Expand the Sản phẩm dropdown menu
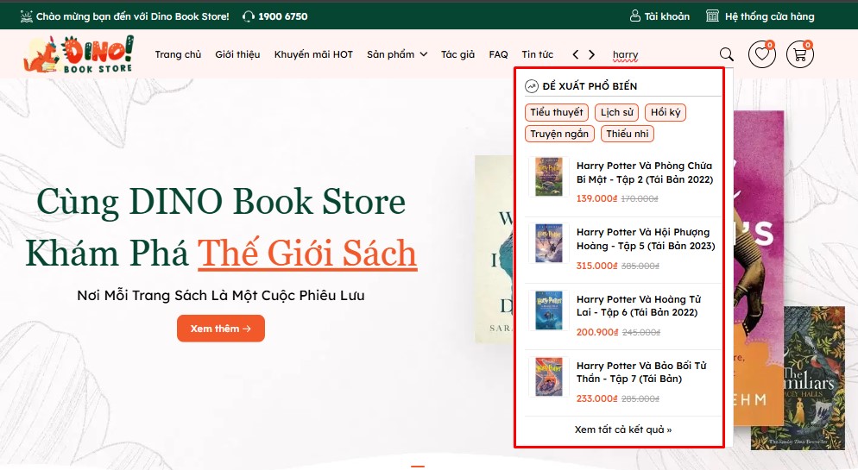 (x=397, y=54)
